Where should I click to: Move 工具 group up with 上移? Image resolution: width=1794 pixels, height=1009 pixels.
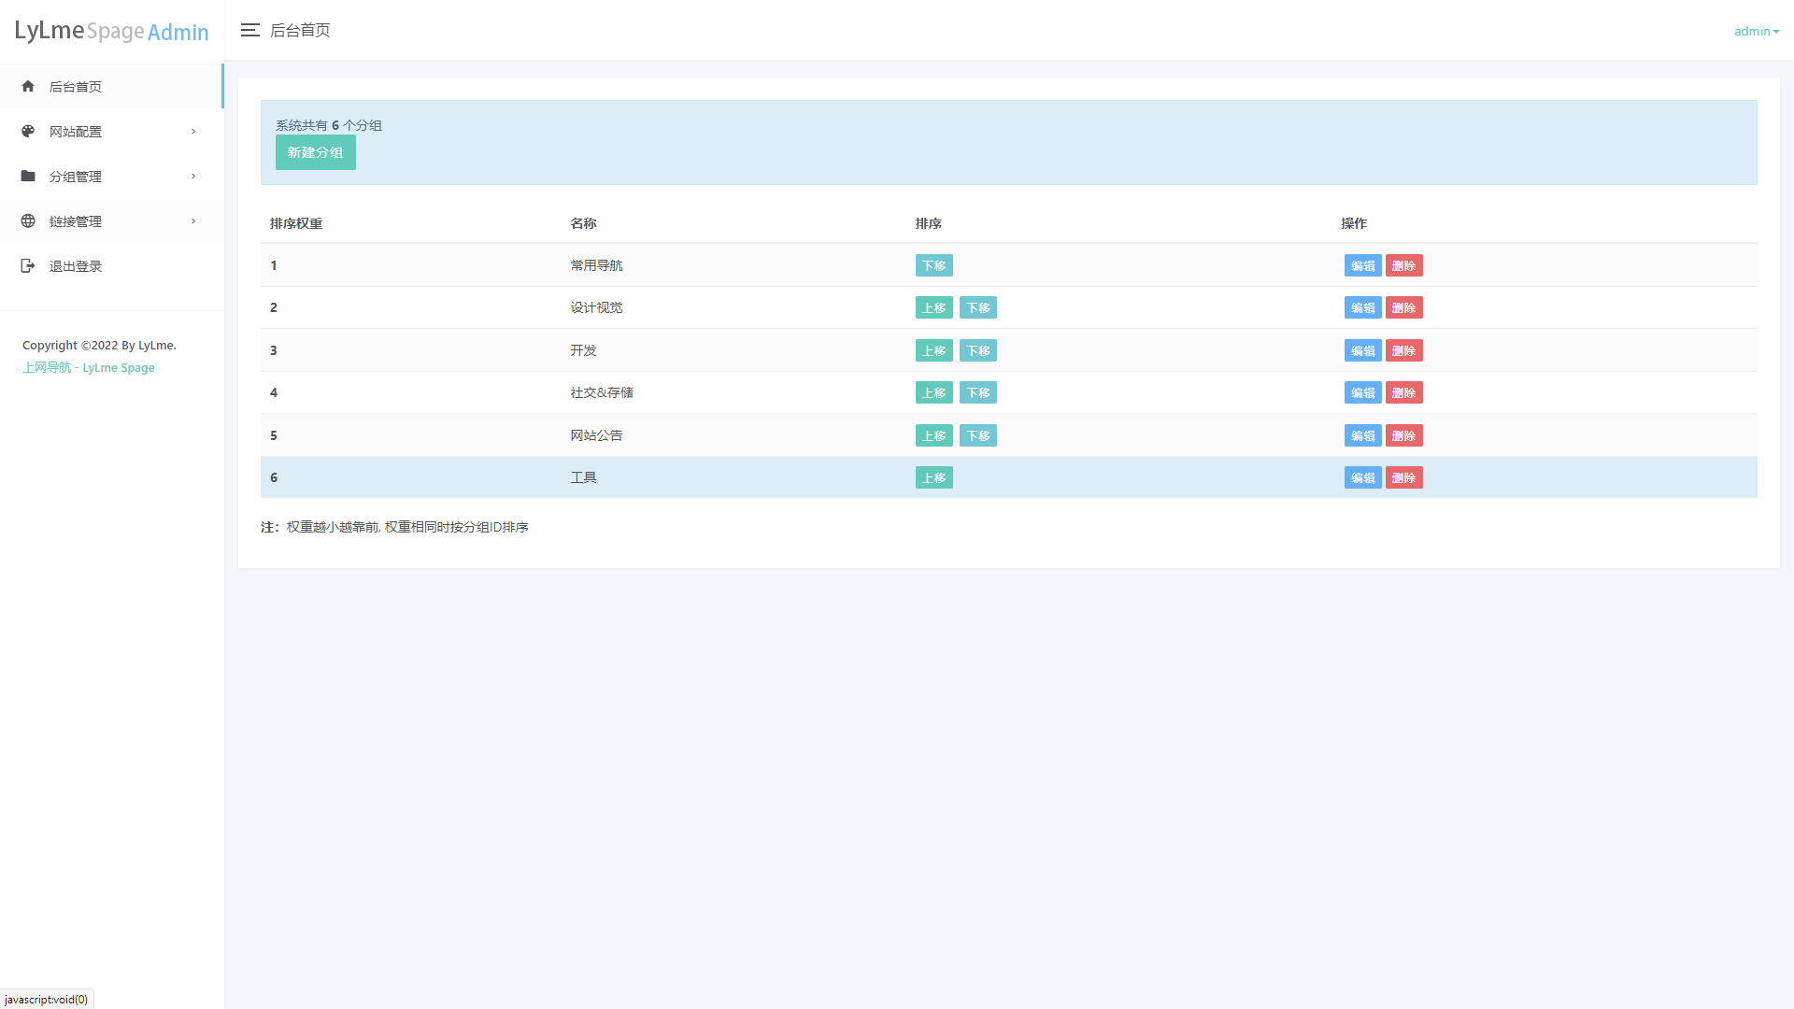(933, 477)
